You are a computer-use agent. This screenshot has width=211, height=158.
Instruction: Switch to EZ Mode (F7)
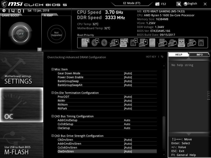pos(132,3)
